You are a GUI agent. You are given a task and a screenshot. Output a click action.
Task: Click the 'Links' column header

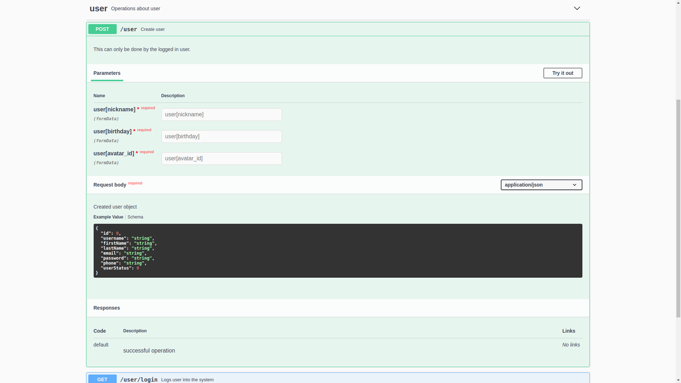point(569,331)
